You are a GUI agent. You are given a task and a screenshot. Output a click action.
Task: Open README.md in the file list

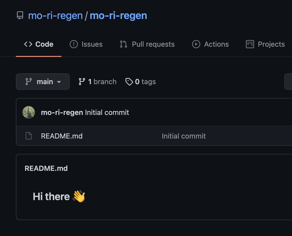click(x=62, y=136)
